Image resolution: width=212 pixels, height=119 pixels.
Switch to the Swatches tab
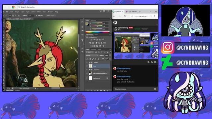(x=93, y=20)
